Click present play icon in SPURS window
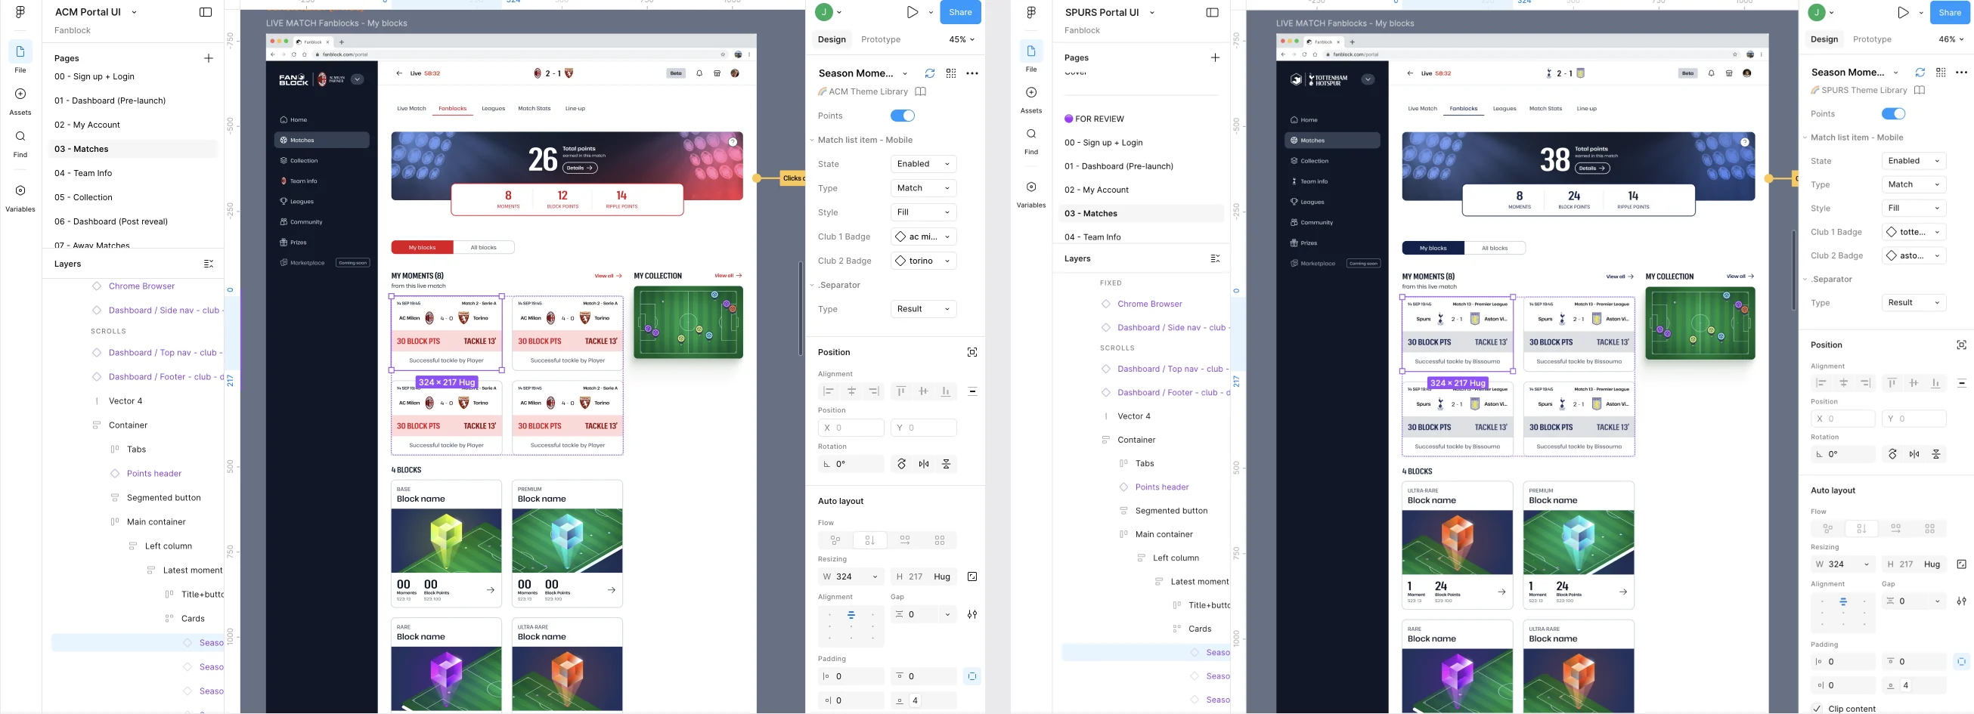This screenshot has width=1974, height=714. (x=1903, y=12)
